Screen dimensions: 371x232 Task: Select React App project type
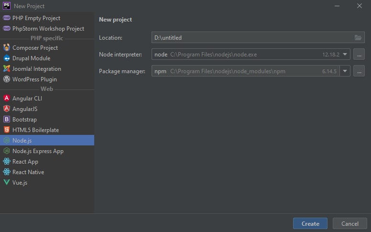tap(47, 162)
